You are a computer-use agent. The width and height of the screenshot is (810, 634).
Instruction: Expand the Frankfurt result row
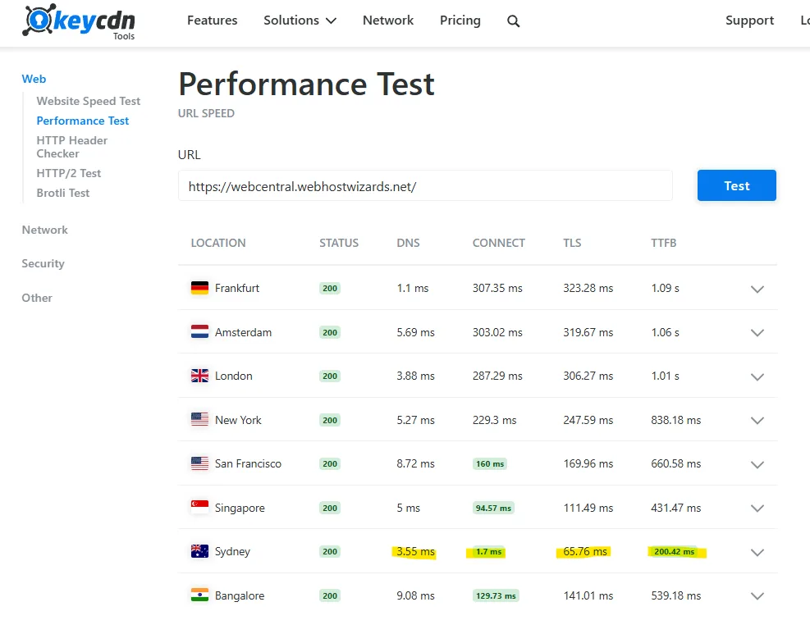pyautogui.click(x=757, y=289)
